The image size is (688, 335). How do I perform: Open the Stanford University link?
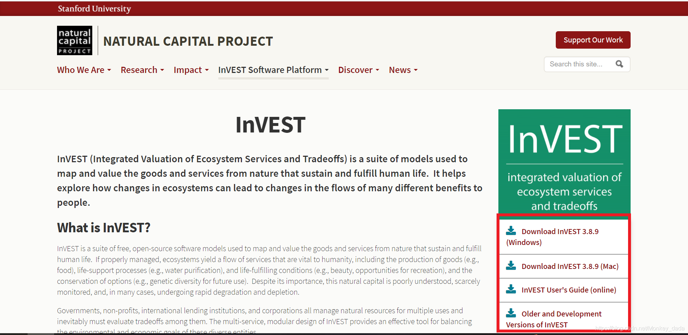pyautogui.click(x=94, y=9)
